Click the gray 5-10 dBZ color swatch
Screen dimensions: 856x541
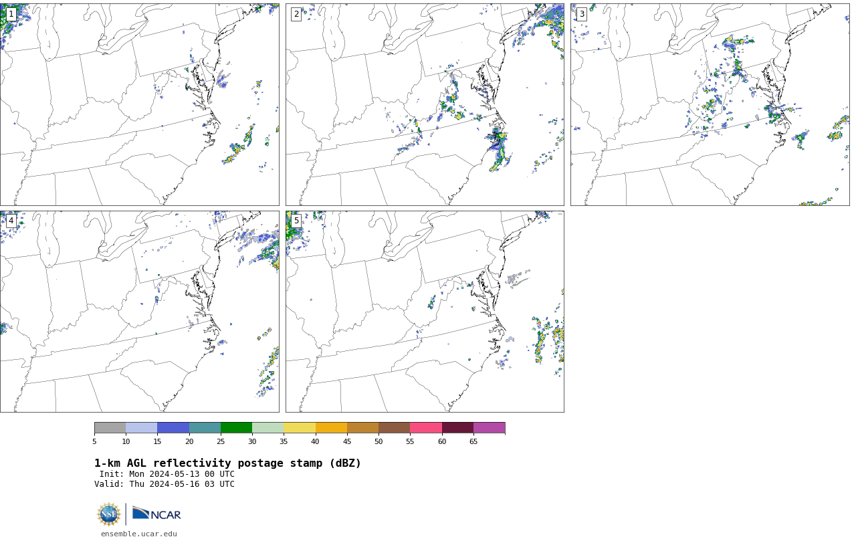[110, 428]
